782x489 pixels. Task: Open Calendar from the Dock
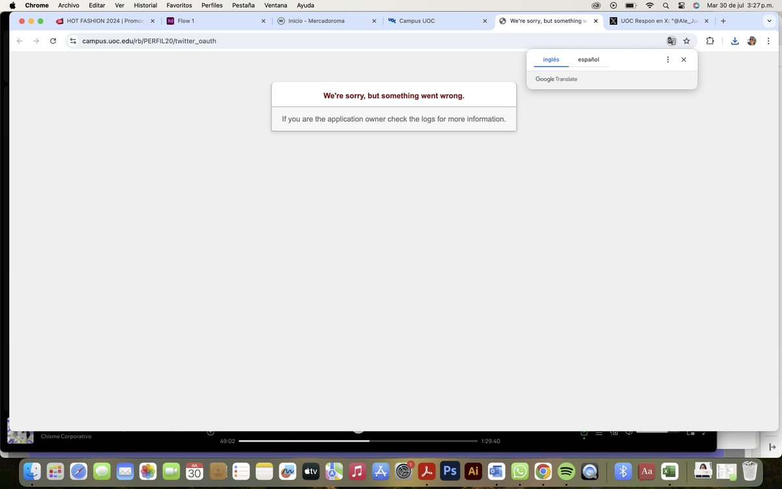click(x=194, y=471)
